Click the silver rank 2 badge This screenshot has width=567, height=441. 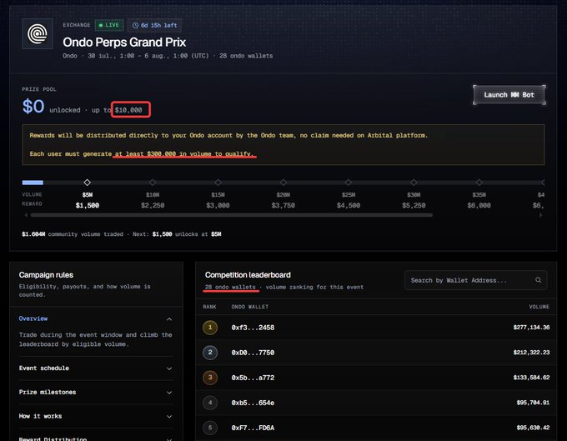click(210, 353)
